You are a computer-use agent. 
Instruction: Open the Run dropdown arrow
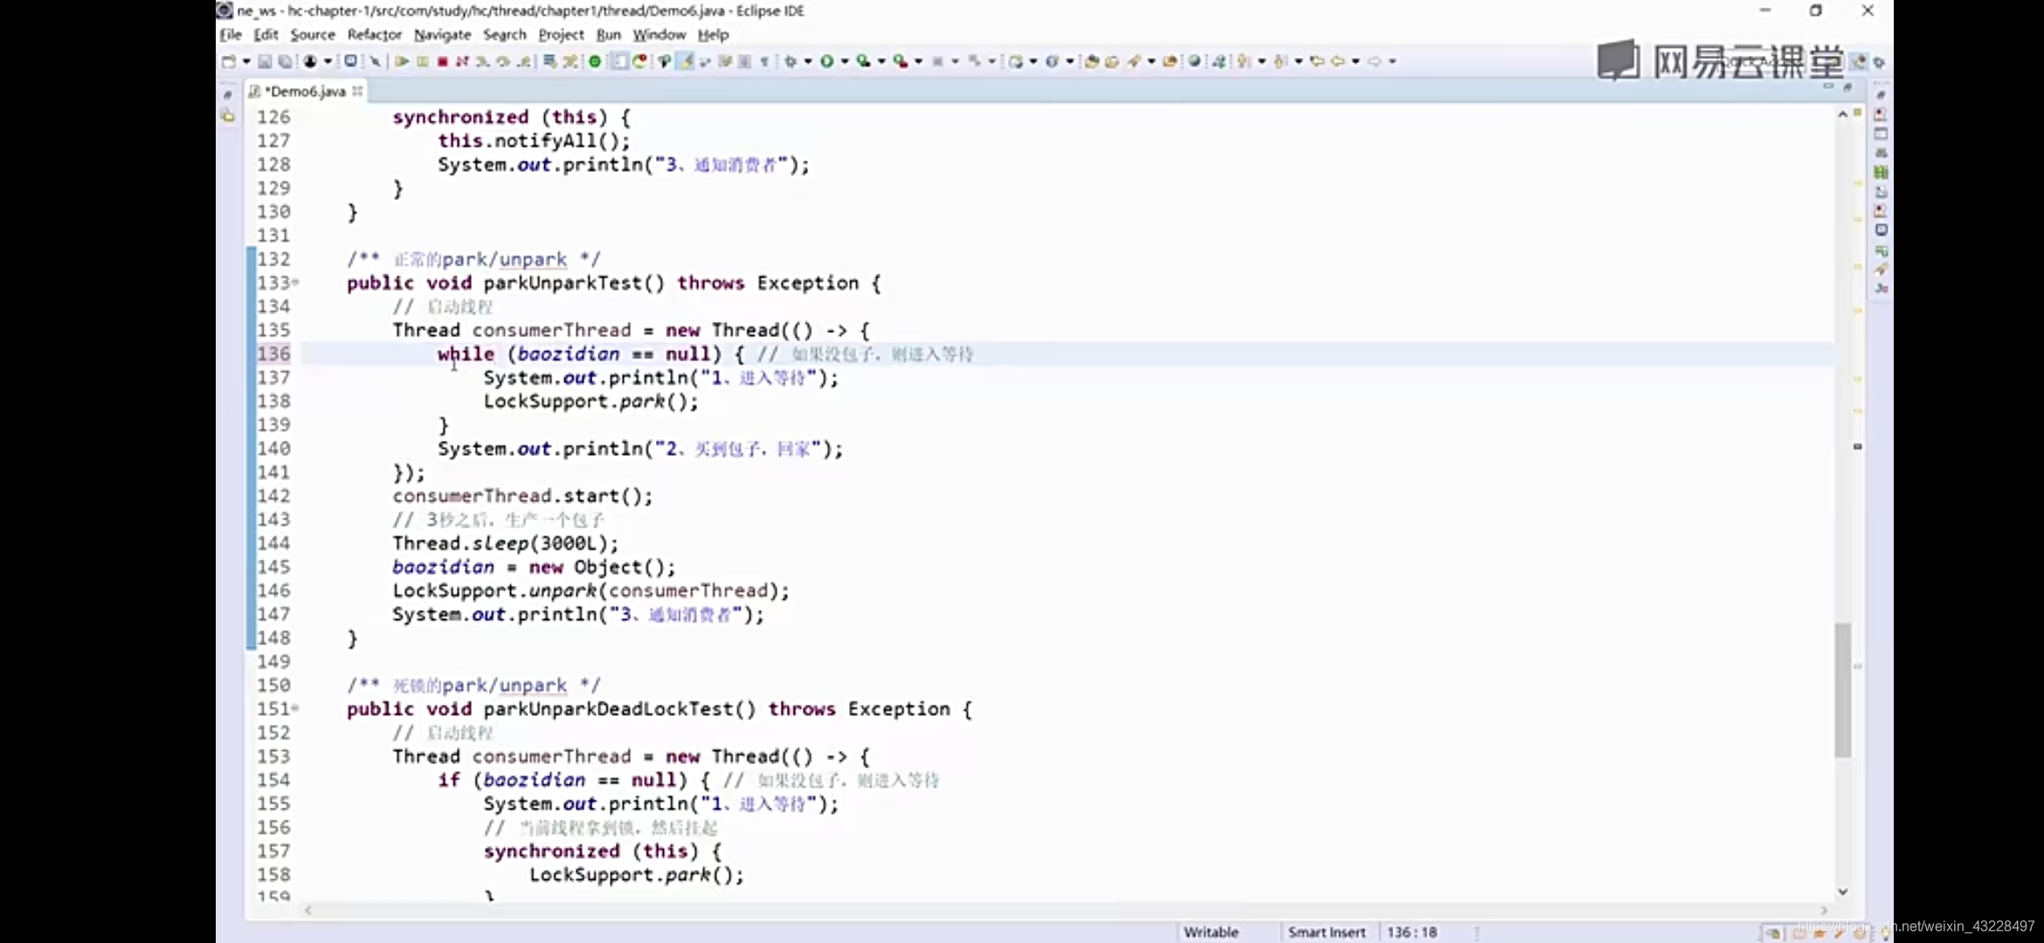click(845, 61)
